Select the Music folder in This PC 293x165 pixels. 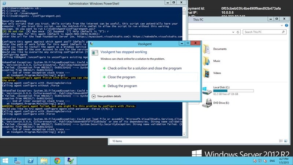(x=206, y=61)
